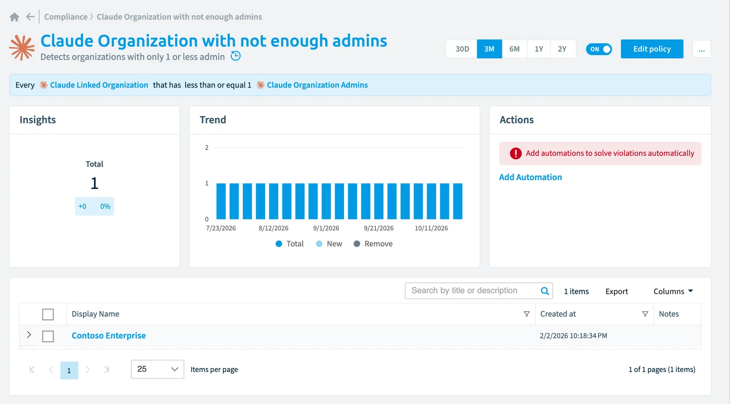Image resolution: width=730 pixels, height=404 pixels.
Task: Turn off the policy ON toggle
Action: click(x=599, y=49)
